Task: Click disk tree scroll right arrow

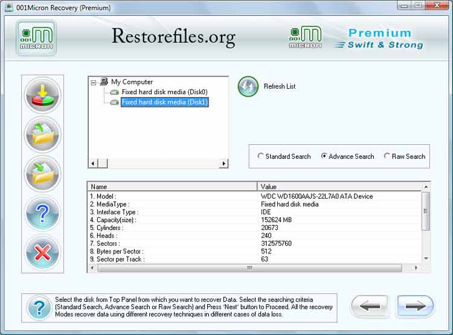Action: tap(223, 164)
